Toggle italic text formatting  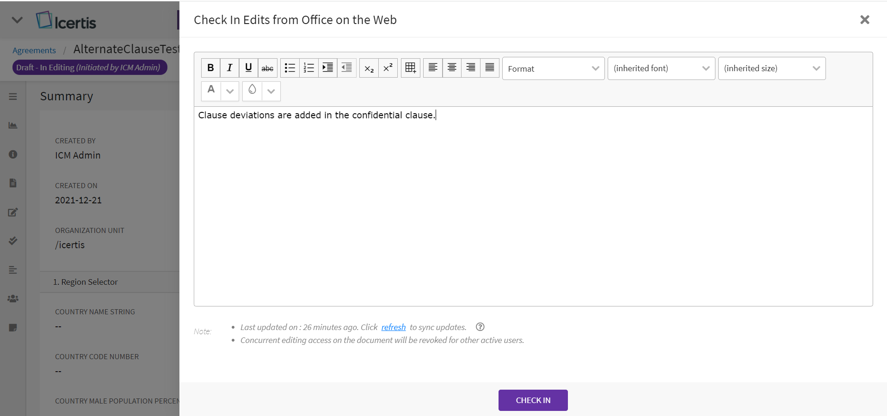pos(229,68)
